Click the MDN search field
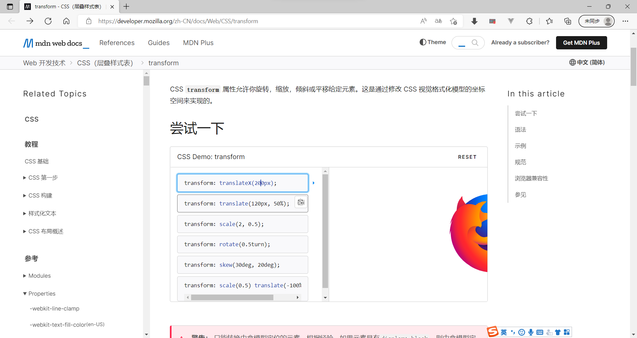Viewport: 637px width, 338px height. click(468, 42)
